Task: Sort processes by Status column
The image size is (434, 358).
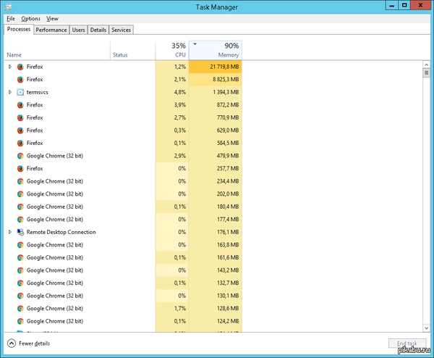Action: coord(133,50)
